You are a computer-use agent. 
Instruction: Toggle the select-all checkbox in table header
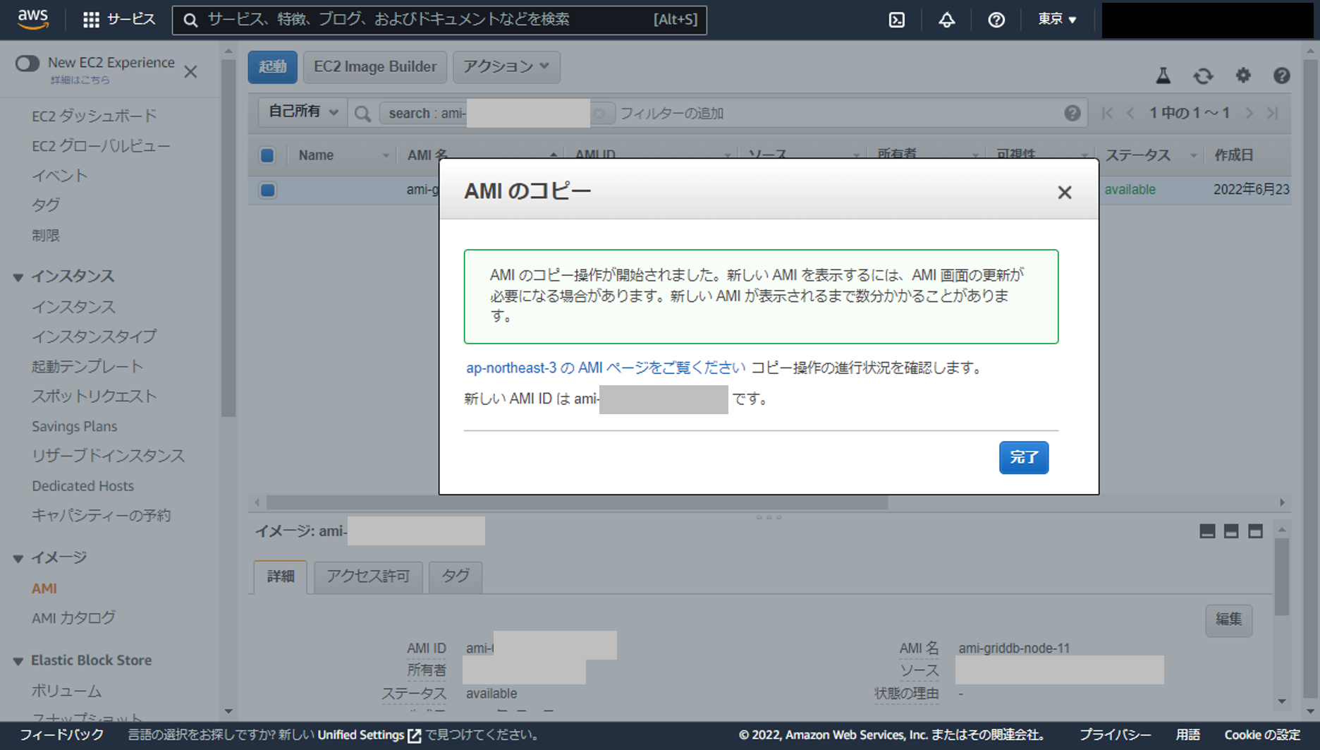pos(267,155)
